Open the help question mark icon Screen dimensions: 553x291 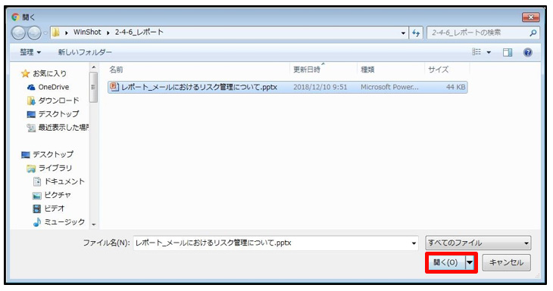[x=527, y=52]
